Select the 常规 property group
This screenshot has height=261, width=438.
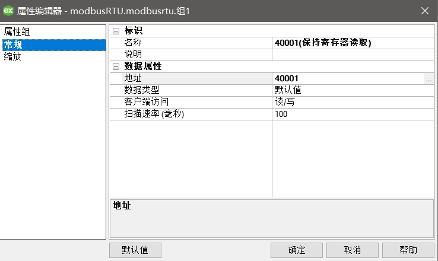[x=54, y=45]
